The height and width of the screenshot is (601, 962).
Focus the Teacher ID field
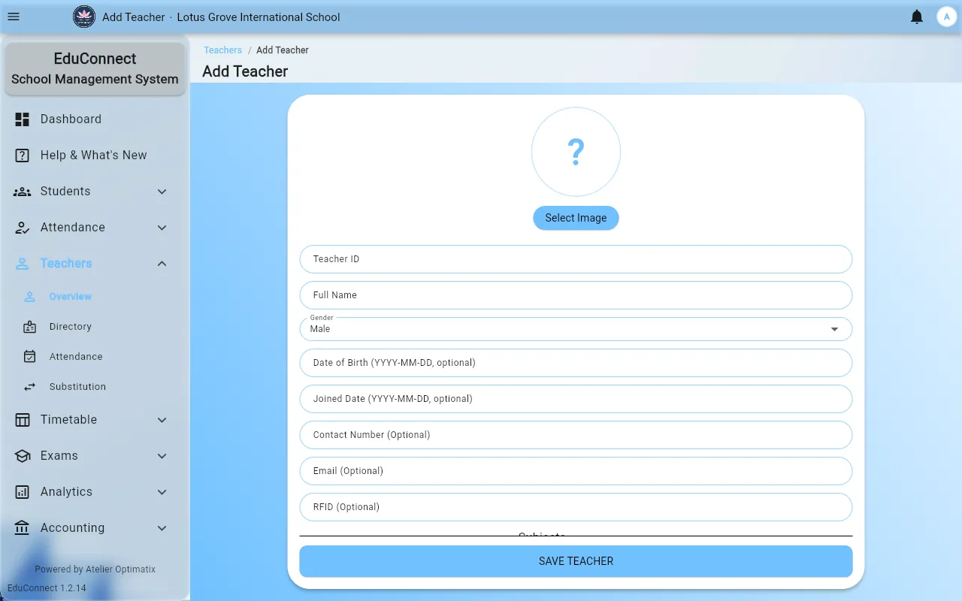coord(576,259)
